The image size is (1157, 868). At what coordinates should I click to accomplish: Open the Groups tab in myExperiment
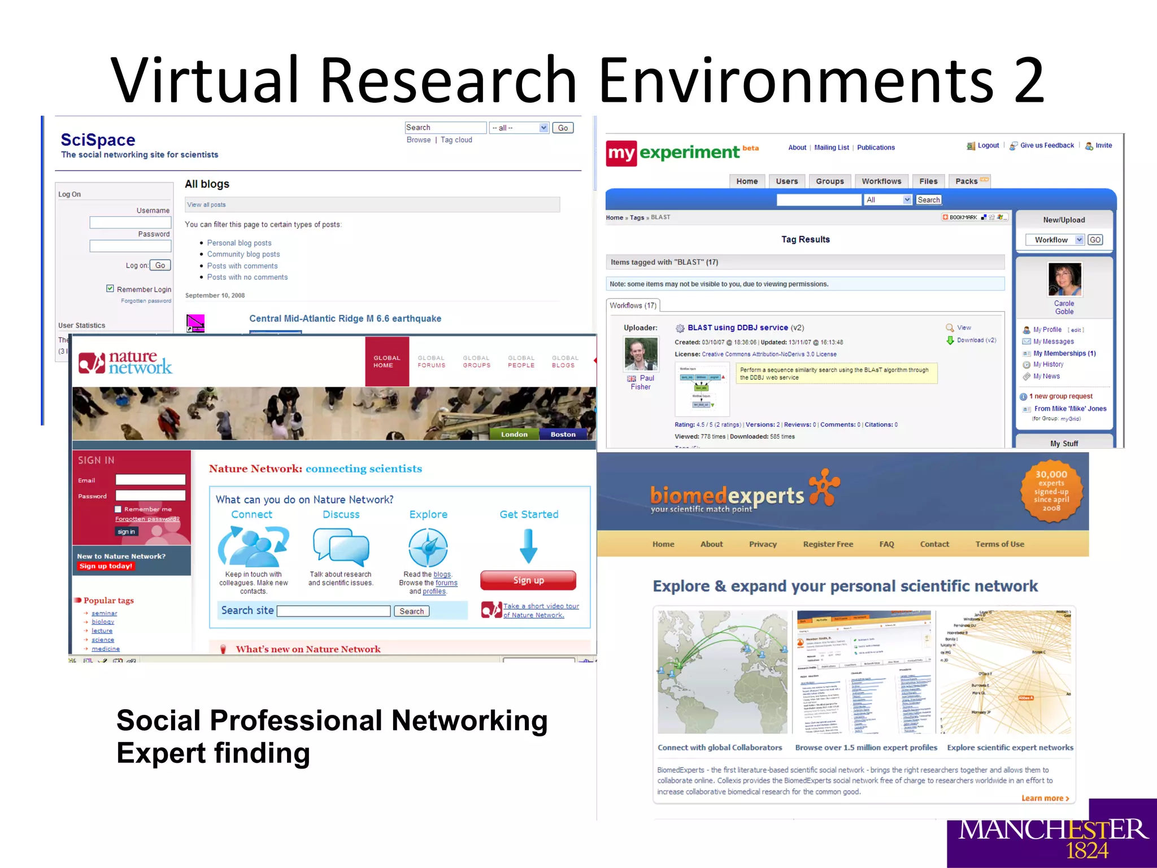[x=830, y=181]
